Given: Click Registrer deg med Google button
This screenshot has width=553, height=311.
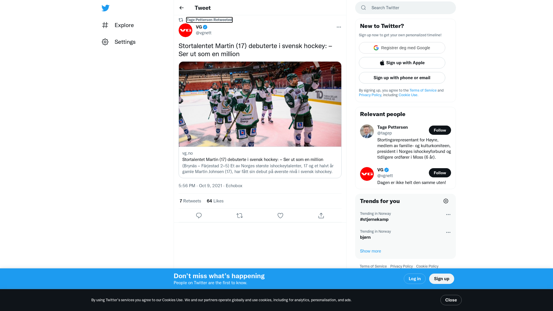Looking at the screenshot, I should (x=402, y=48).
